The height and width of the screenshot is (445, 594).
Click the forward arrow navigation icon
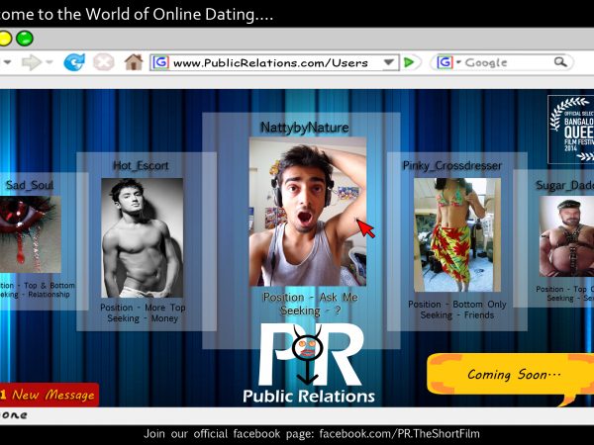[31, 62]
